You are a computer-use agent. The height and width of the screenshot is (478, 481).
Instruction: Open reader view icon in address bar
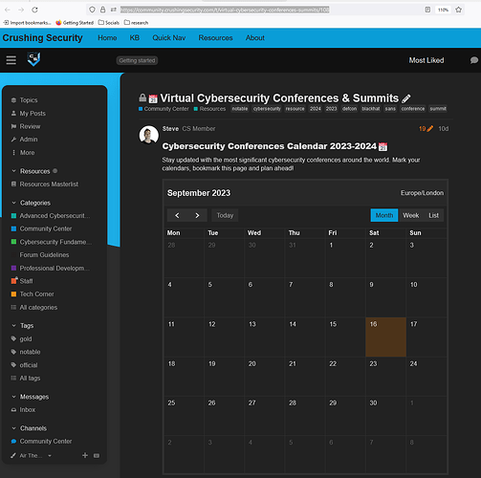[427, 10]
